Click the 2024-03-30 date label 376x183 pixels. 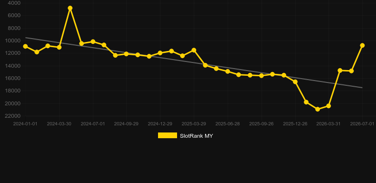[59, 124]
